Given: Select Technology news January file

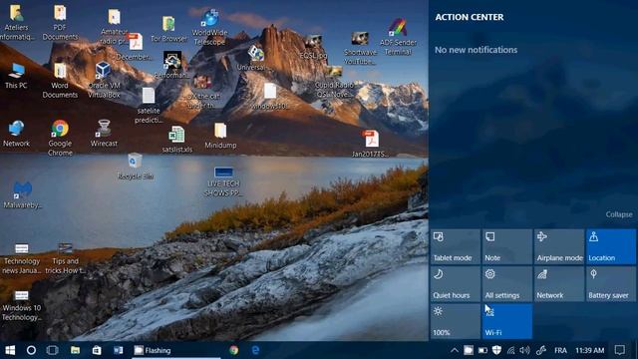Looking at the screenshot, I should tap(22, 259).
